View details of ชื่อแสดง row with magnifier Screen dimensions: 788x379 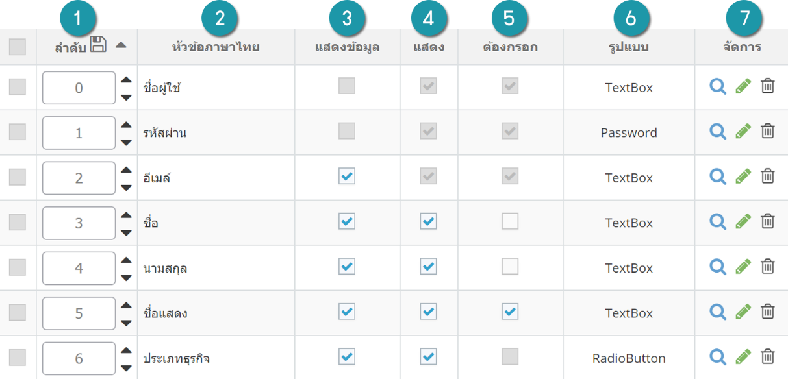coord(718,312)
